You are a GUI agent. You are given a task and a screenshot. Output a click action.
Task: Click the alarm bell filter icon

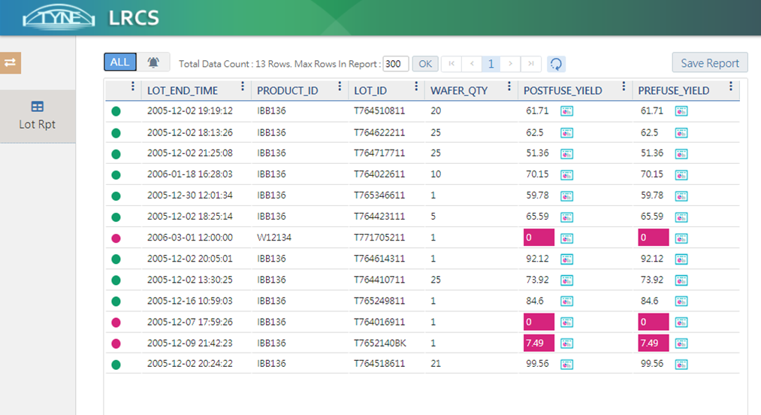pos(153,62)
